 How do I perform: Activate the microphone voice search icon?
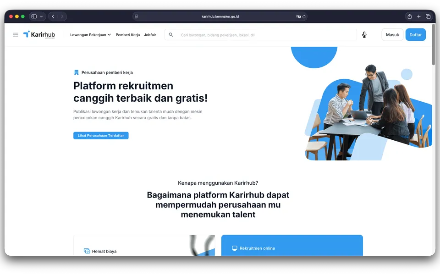[364, 34]
